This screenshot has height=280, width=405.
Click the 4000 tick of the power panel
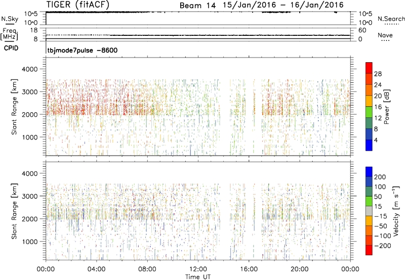(x=29, y=69)
